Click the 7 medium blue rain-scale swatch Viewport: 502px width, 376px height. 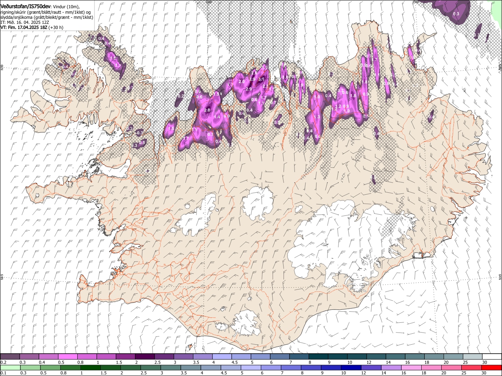click(x=291, y=367)
